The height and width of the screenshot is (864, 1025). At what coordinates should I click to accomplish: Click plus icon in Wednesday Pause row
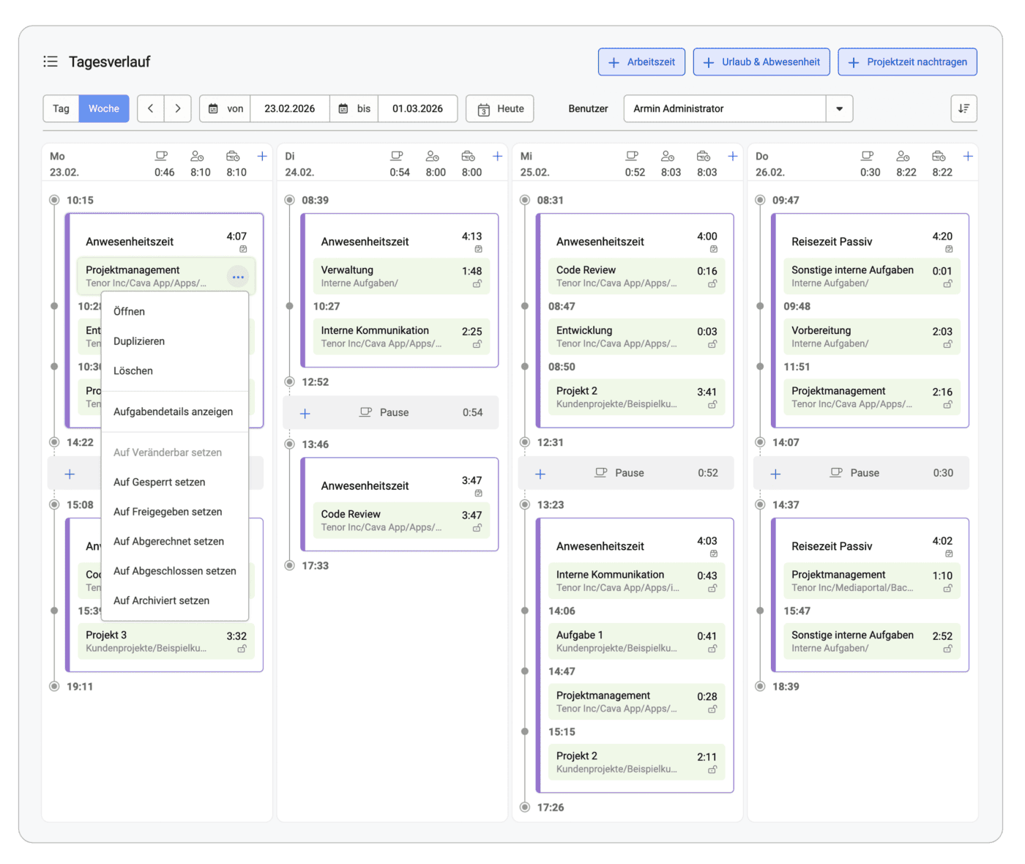pos(540,474)
